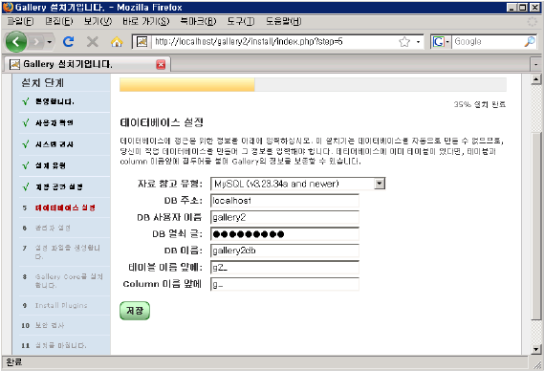Maximize the Firefox window
Screen dimensions: 544x371
tap(523, 8)
